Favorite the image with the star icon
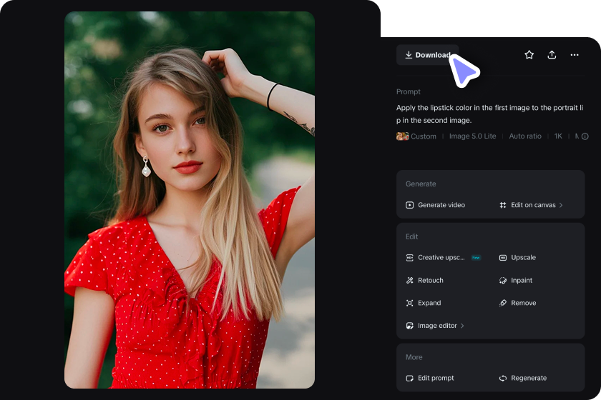Image resolution: width=601 pixels, height=400 pixels. (x=529, y=55)
